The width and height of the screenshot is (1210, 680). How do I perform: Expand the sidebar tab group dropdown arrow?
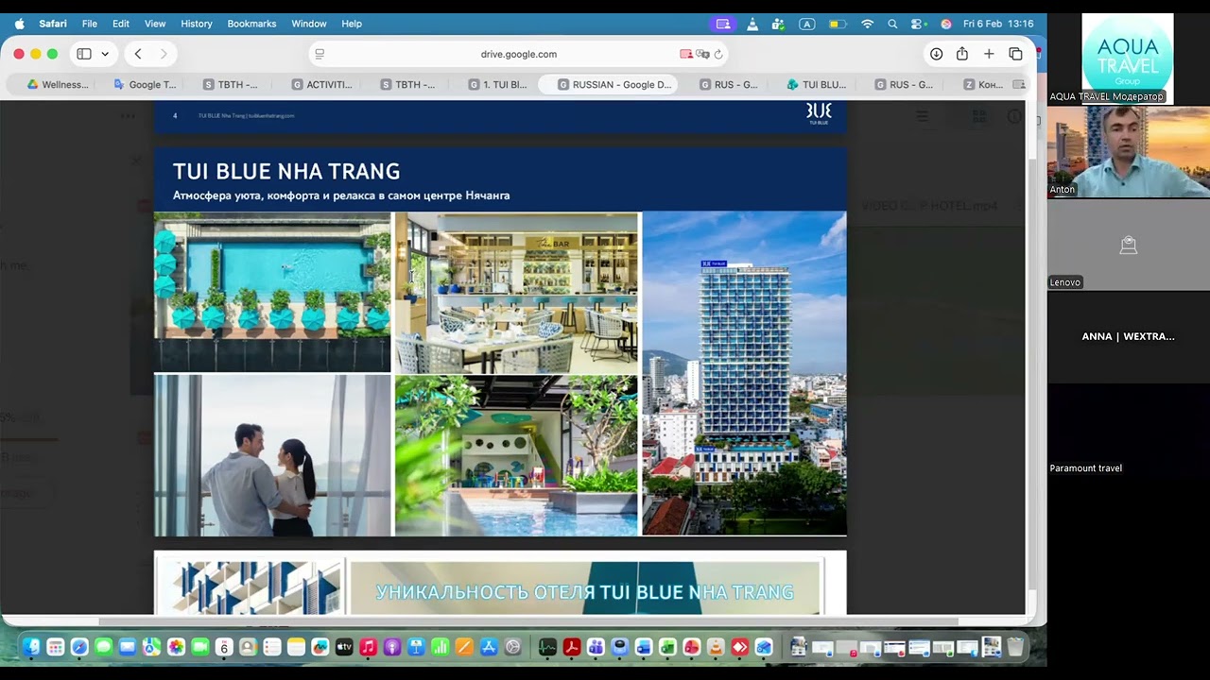(x=105, y=54)
